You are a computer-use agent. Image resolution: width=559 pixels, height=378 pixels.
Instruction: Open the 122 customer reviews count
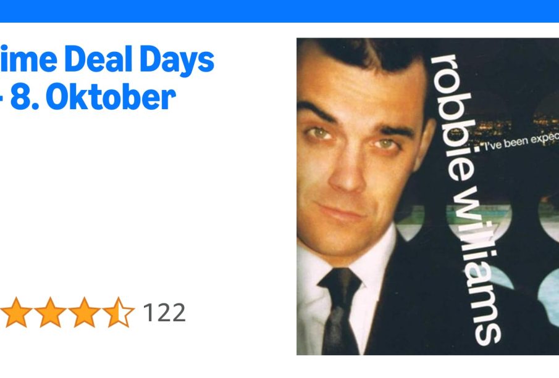point(164,313)
